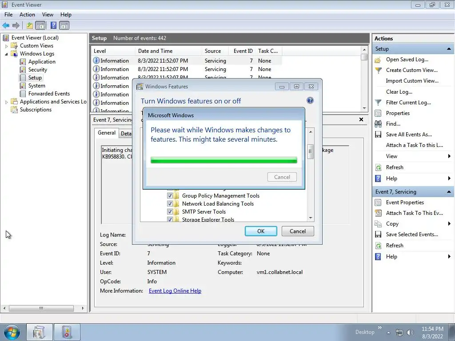The image size is (455, 341).
Task: Toggle the Show/Hide Console Tree icon
Action: [x=40, y=25]
